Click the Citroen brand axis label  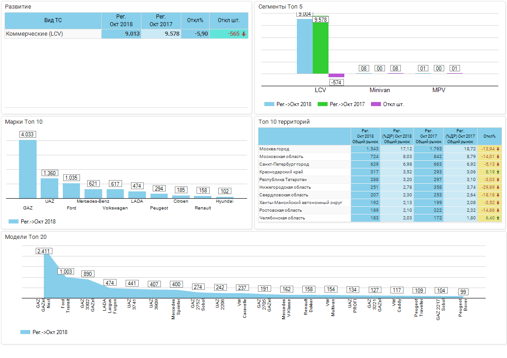pyautogui.click(x=181, y=201)
